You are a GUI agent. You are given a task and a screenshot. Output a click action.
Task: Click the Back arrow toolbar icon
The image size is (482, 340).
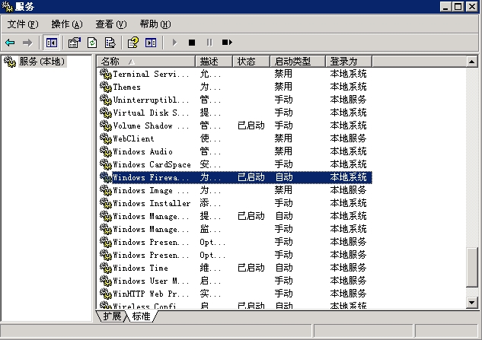[10, 43]
